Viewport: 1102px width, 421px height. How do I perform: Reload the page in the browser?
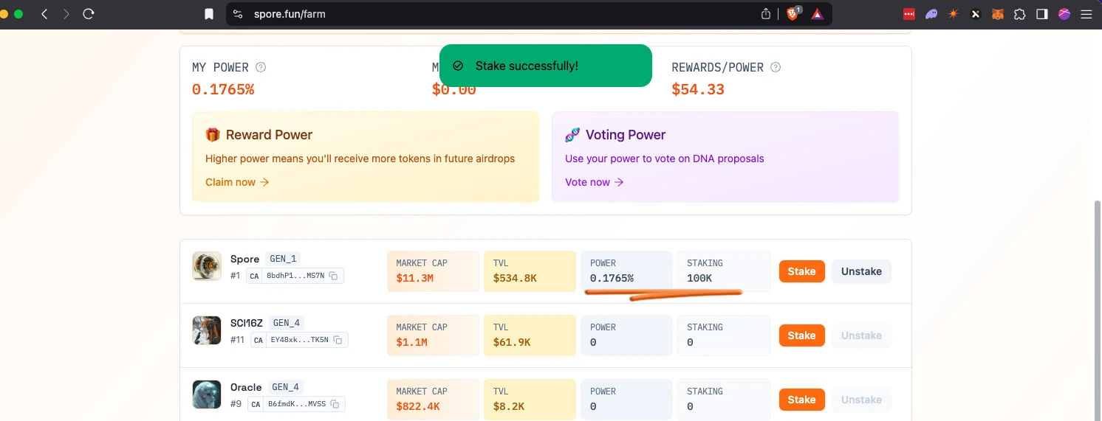tap(89, 14)
